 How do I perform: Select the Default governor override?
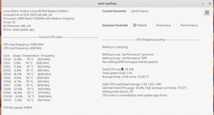click(135, 25)
